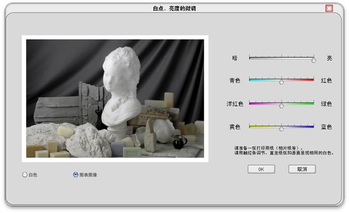The image size is (349, 213).
Task: Click the 红色 label
Action: pyautogui.click(x=326, y=81)
